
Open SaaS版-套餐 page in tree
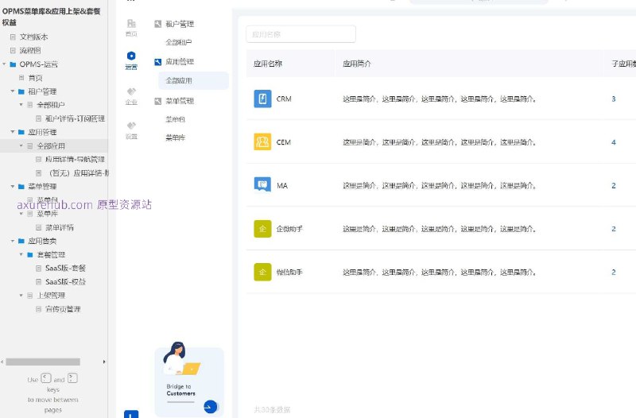tap(65, 268)
